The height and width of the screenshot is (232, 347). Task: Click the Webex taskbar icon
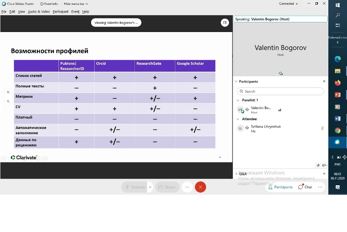point(337,142)
